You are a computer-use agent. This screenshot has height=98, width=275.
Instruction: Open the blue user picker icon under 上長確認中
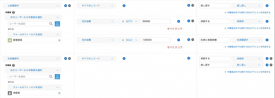click(x=57, y=24)
